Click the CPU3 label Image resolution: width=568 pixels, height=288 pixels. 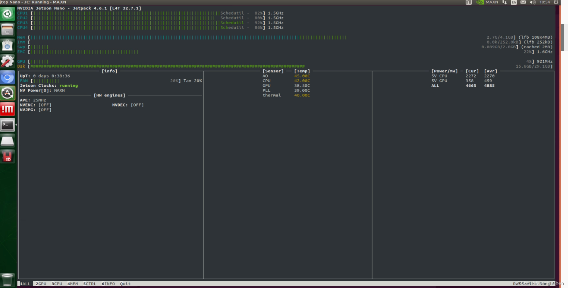point(22,23)
